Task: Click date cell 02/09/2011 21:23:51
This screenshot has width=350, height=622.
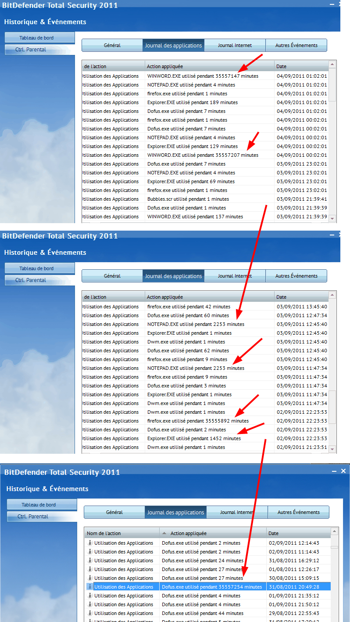Action: [x=302, y=447]
